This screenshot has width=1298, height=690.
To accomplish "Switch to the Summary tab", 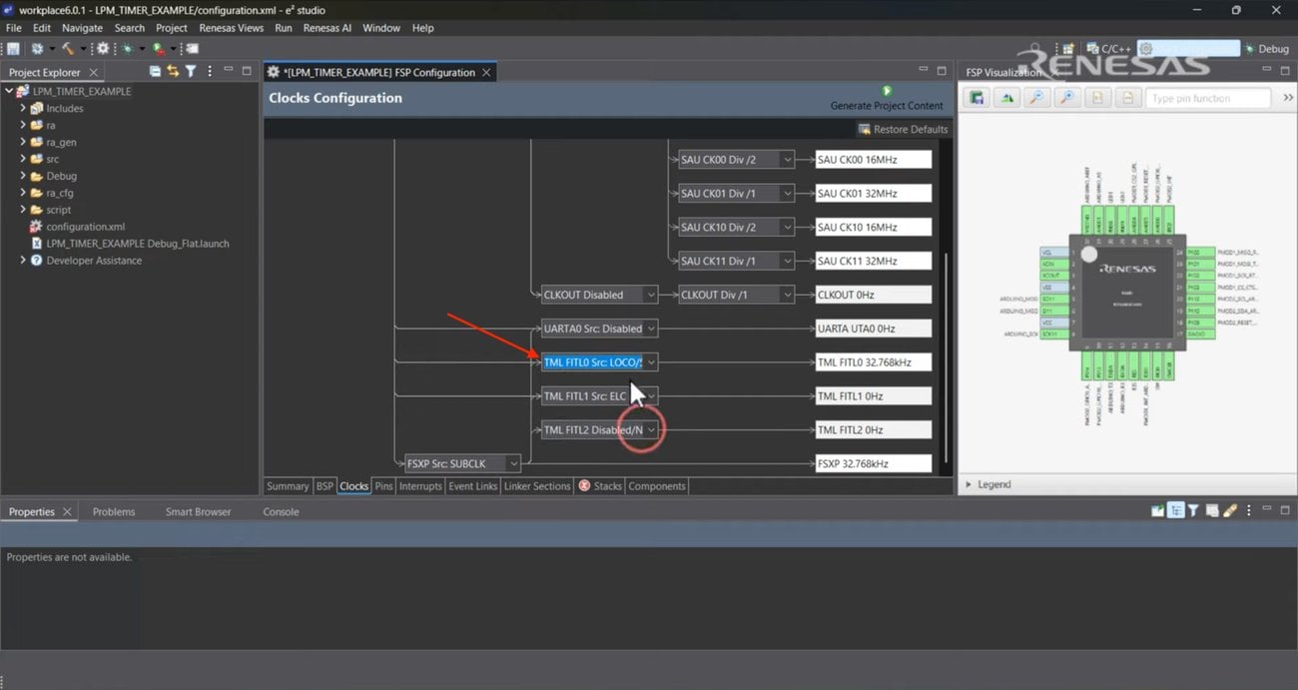I will (x=288, y=486).
